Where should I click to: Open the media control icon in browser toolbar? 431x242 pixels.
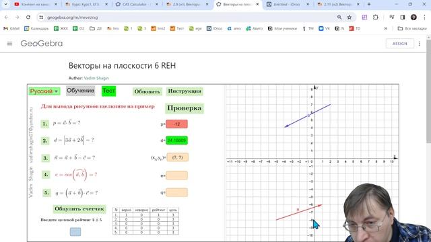[x=392, y=17]
